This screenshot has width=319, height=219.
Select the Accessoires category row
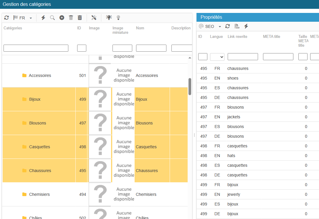click(95, 75)
